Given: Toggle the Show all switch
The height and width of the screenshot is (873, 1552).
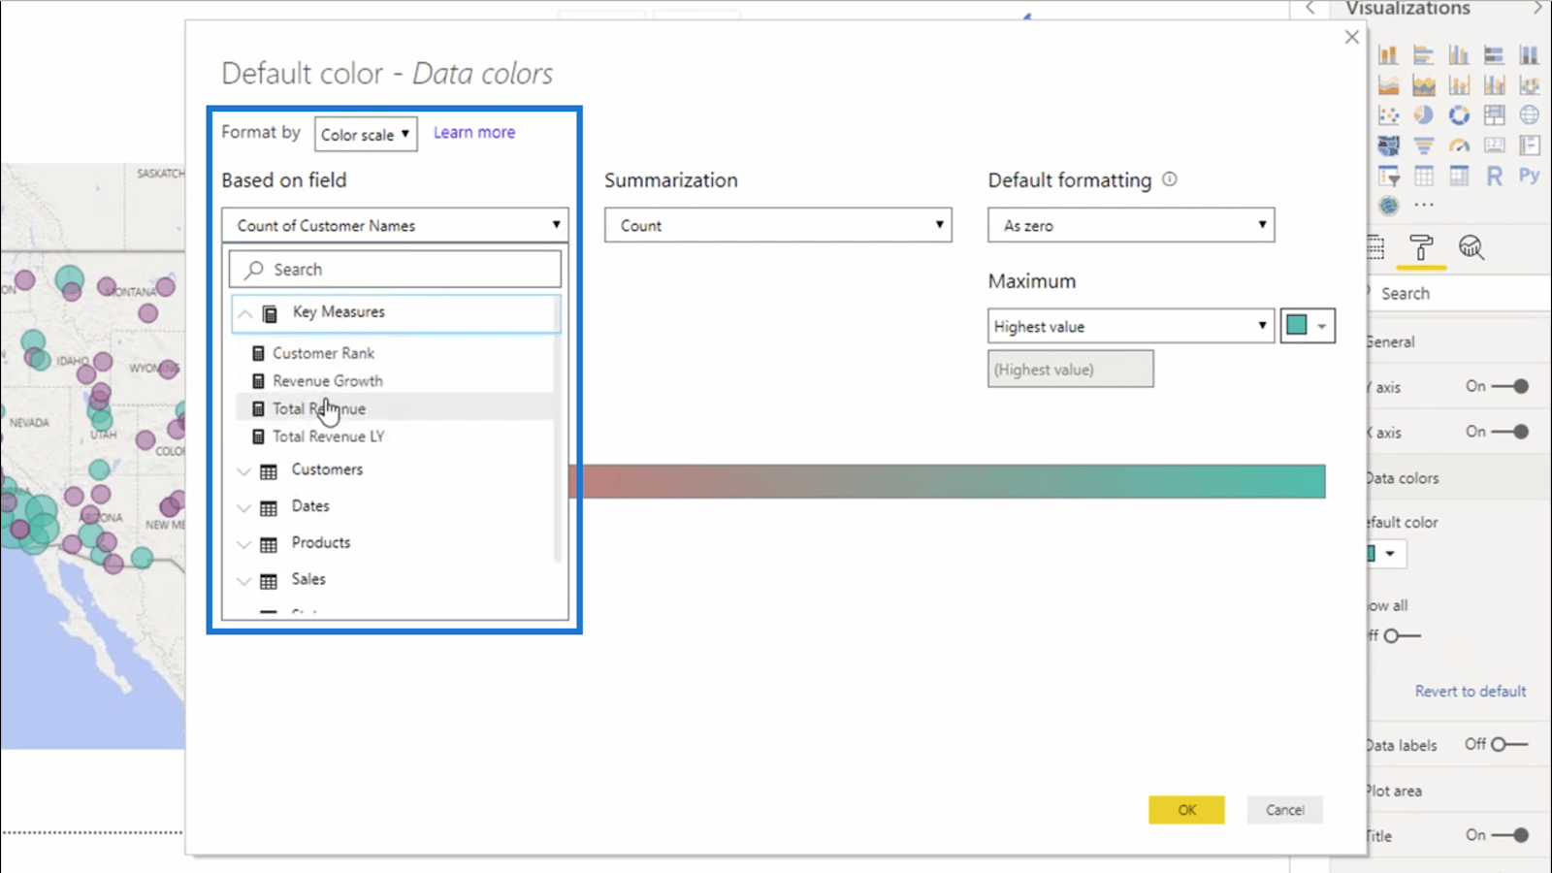Looking at the screenshot, I should click(1402, 636).
